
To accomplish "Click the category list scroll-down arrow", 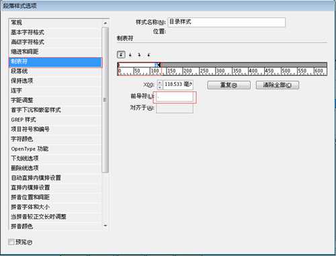I will pyautogui.click(x=106, y=226).
